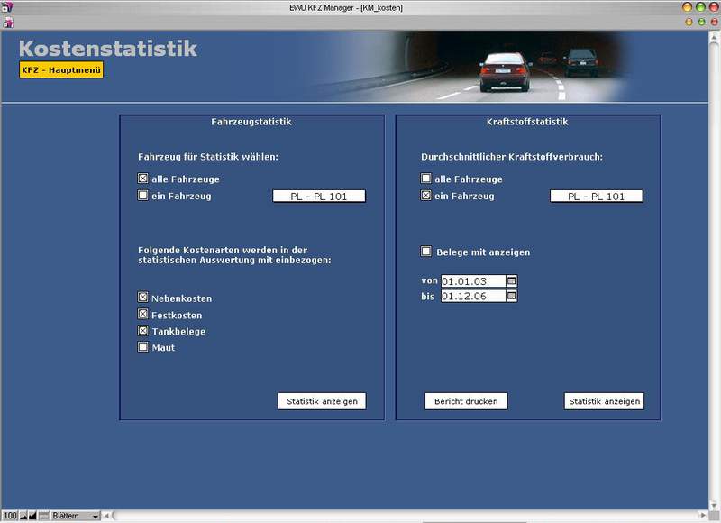721x523 pixels.
Task: Click 'Statistik anzeigen' in Fahrzeugstatistik panel
Action: 322,401
